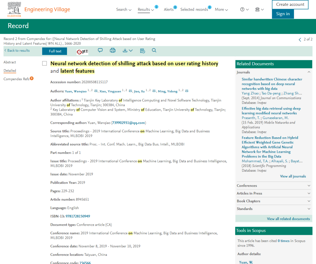Open author Jiao, Xu link
Screen dimensions: 316x264
pyautogui.click(x=139, y=91)
